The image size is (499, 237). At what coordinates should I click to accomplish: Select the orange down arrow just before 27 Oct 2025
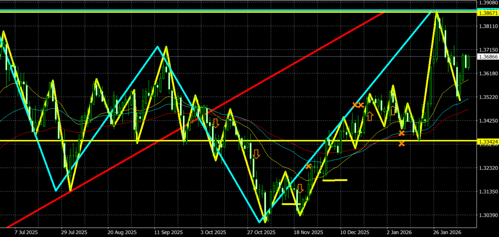(255, 155)
